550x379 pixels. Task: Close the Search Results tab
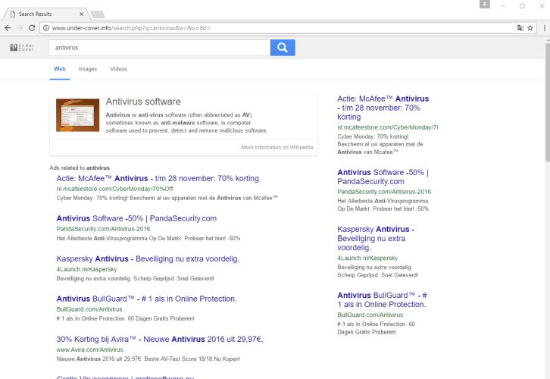coord(81,14)
